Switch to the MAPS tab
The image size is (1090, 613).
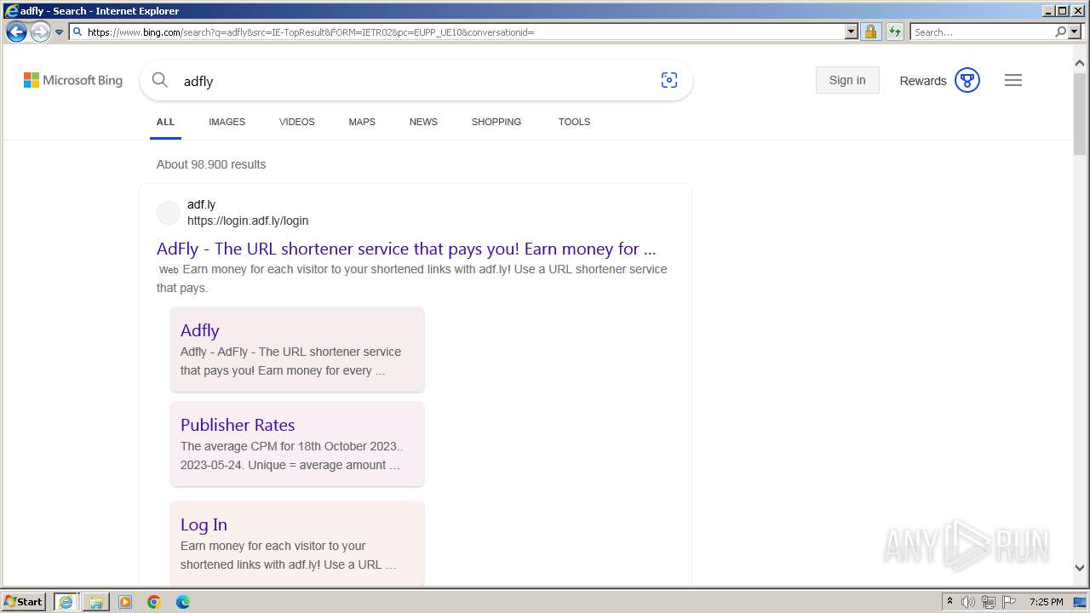(362, 122)
